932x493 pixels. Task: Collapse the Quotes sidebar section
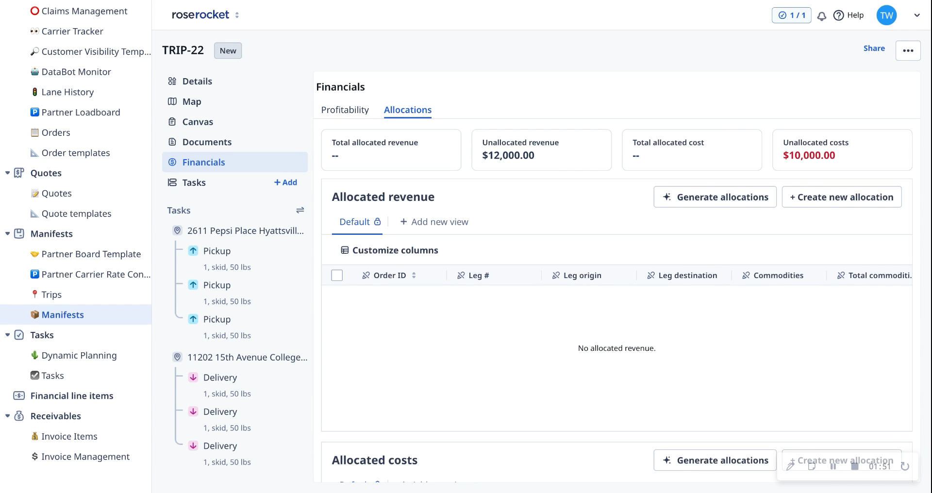pos(7,173)
